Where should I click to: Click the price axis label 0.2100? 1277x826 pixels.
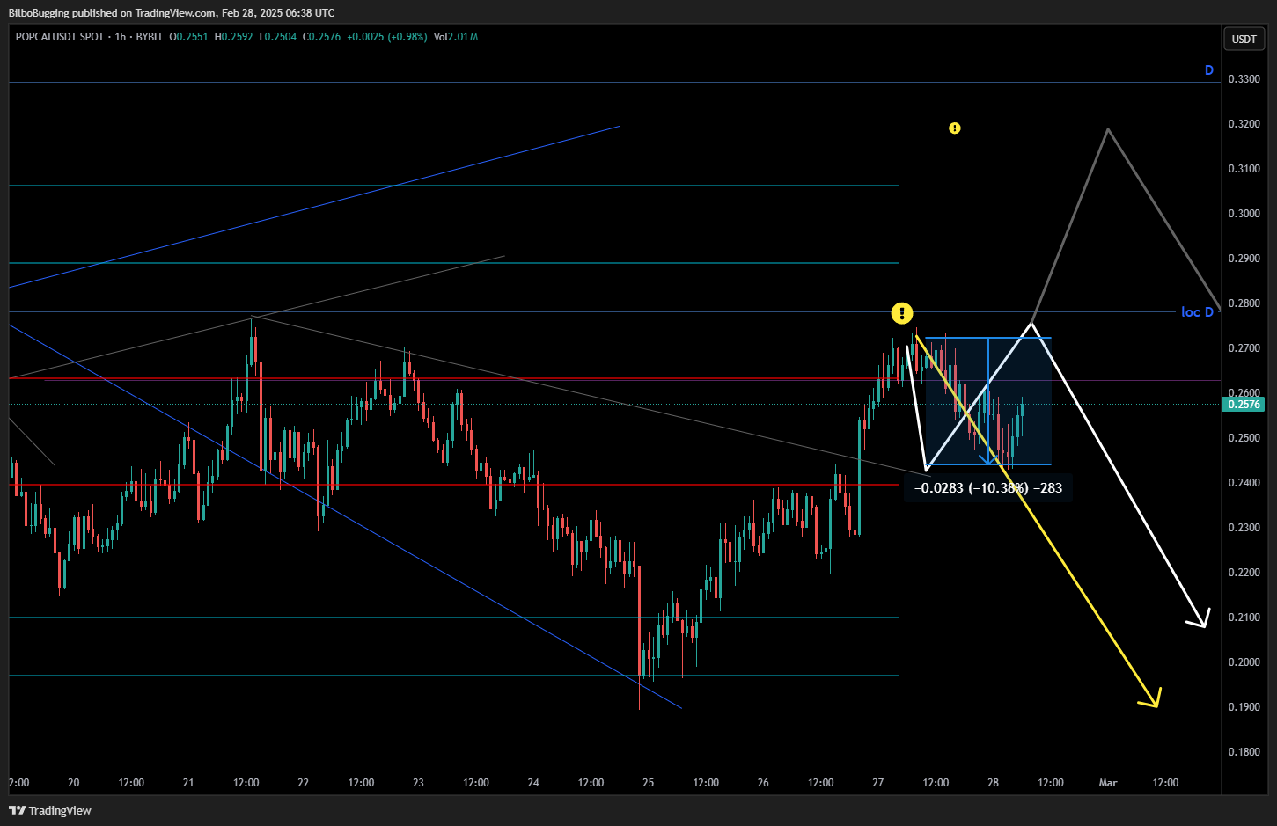coord(1244,618)
